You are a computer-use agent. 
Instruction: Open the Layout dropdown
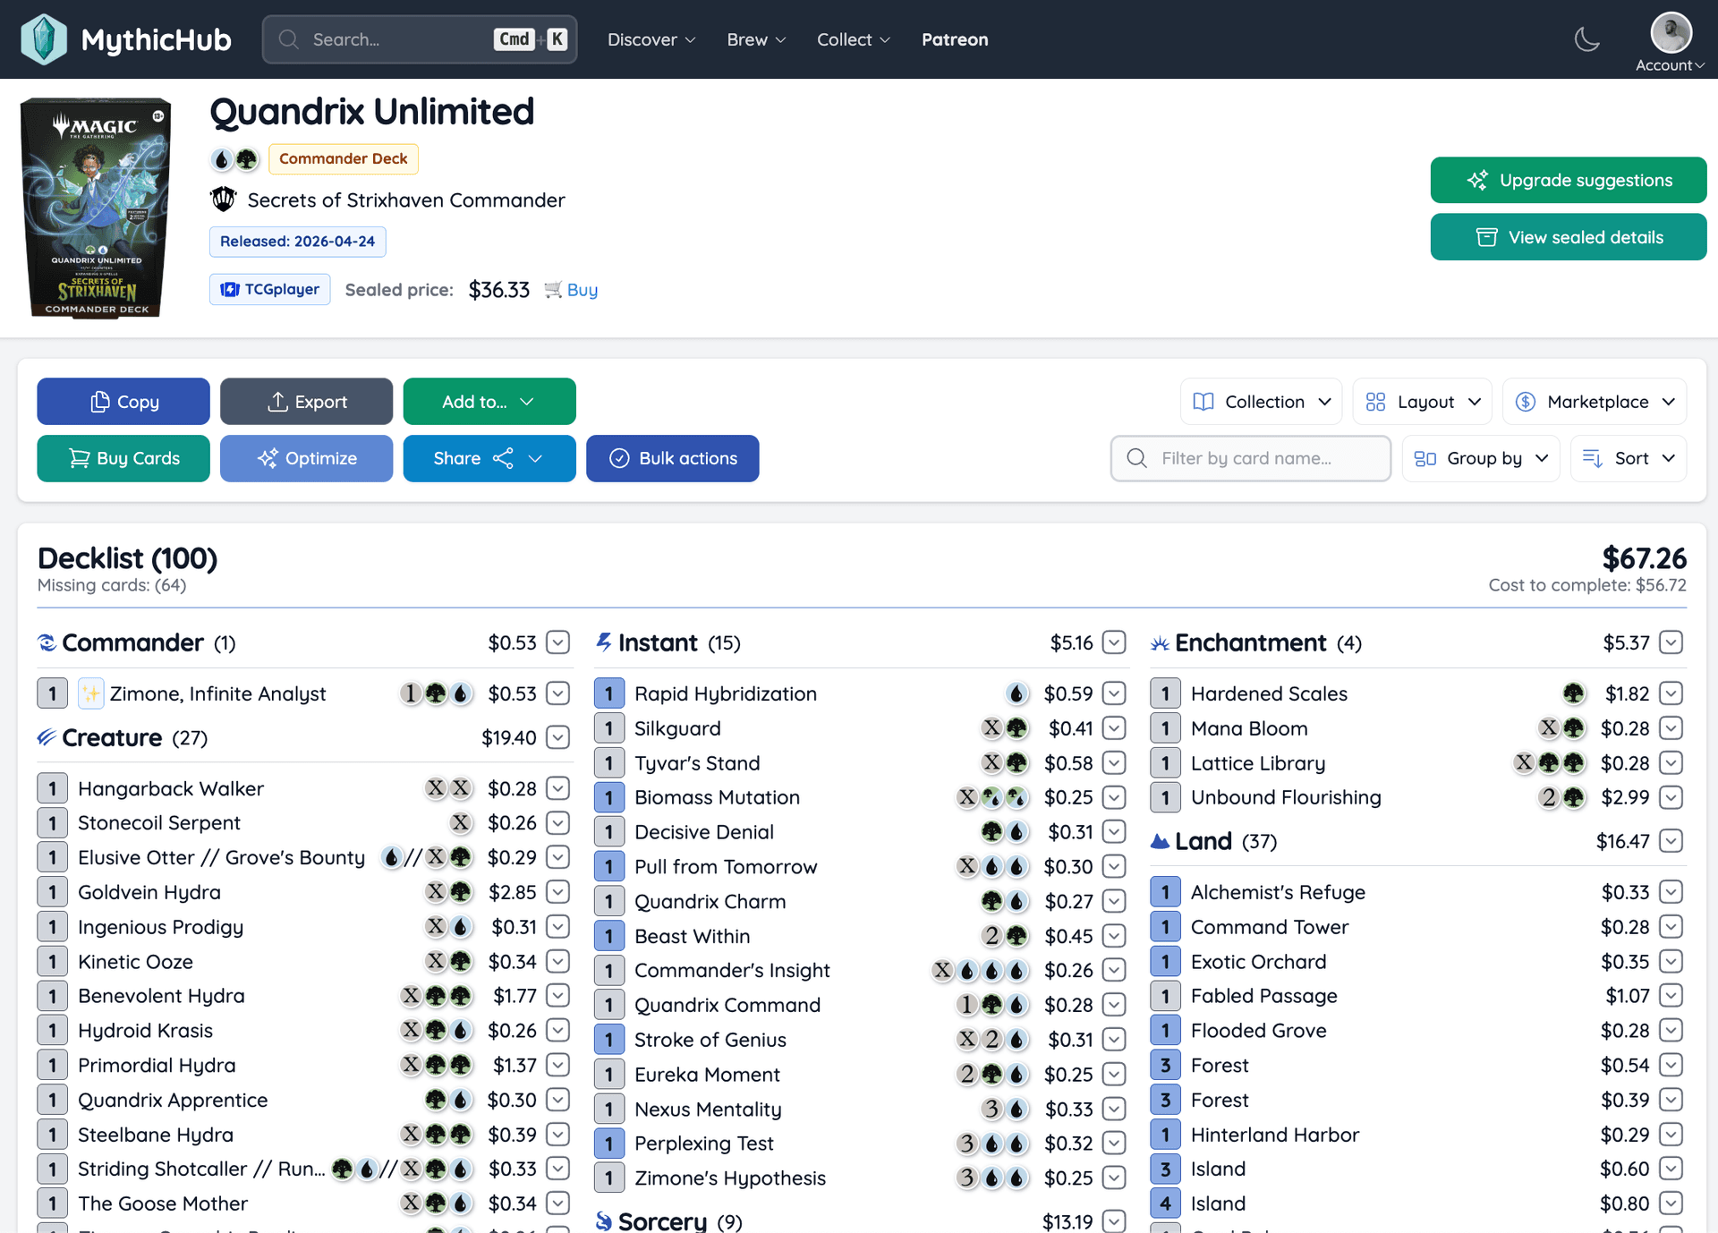click(x=1423, y=402)
